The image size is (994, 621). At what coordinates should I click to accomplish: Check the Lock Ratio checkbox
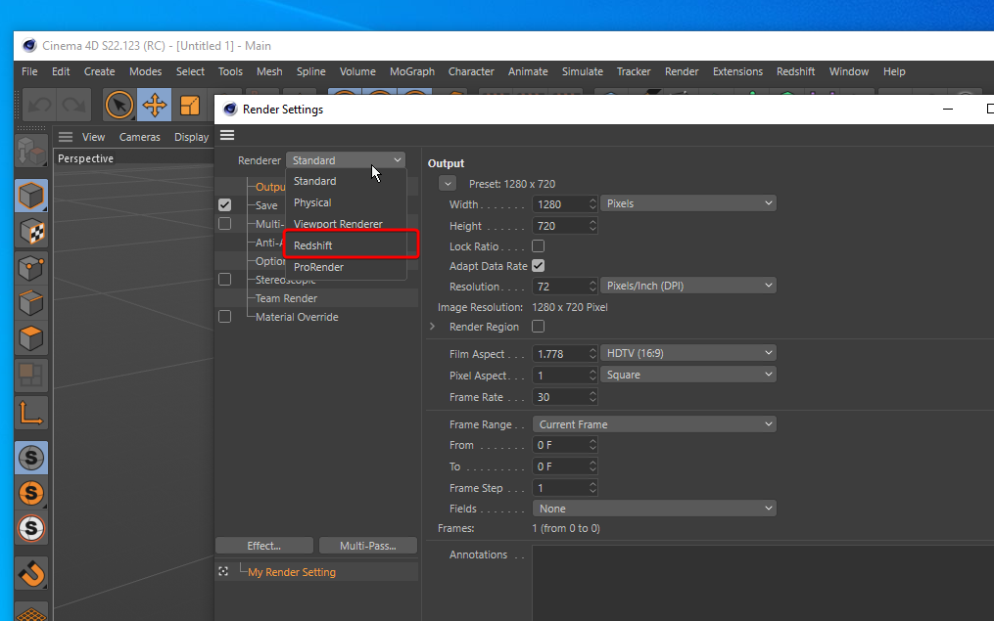pos(539,246)
